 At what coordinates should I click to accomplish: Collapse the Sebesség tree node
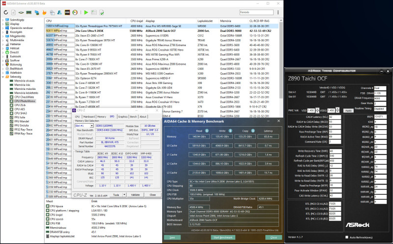click(x=2, y=77)
